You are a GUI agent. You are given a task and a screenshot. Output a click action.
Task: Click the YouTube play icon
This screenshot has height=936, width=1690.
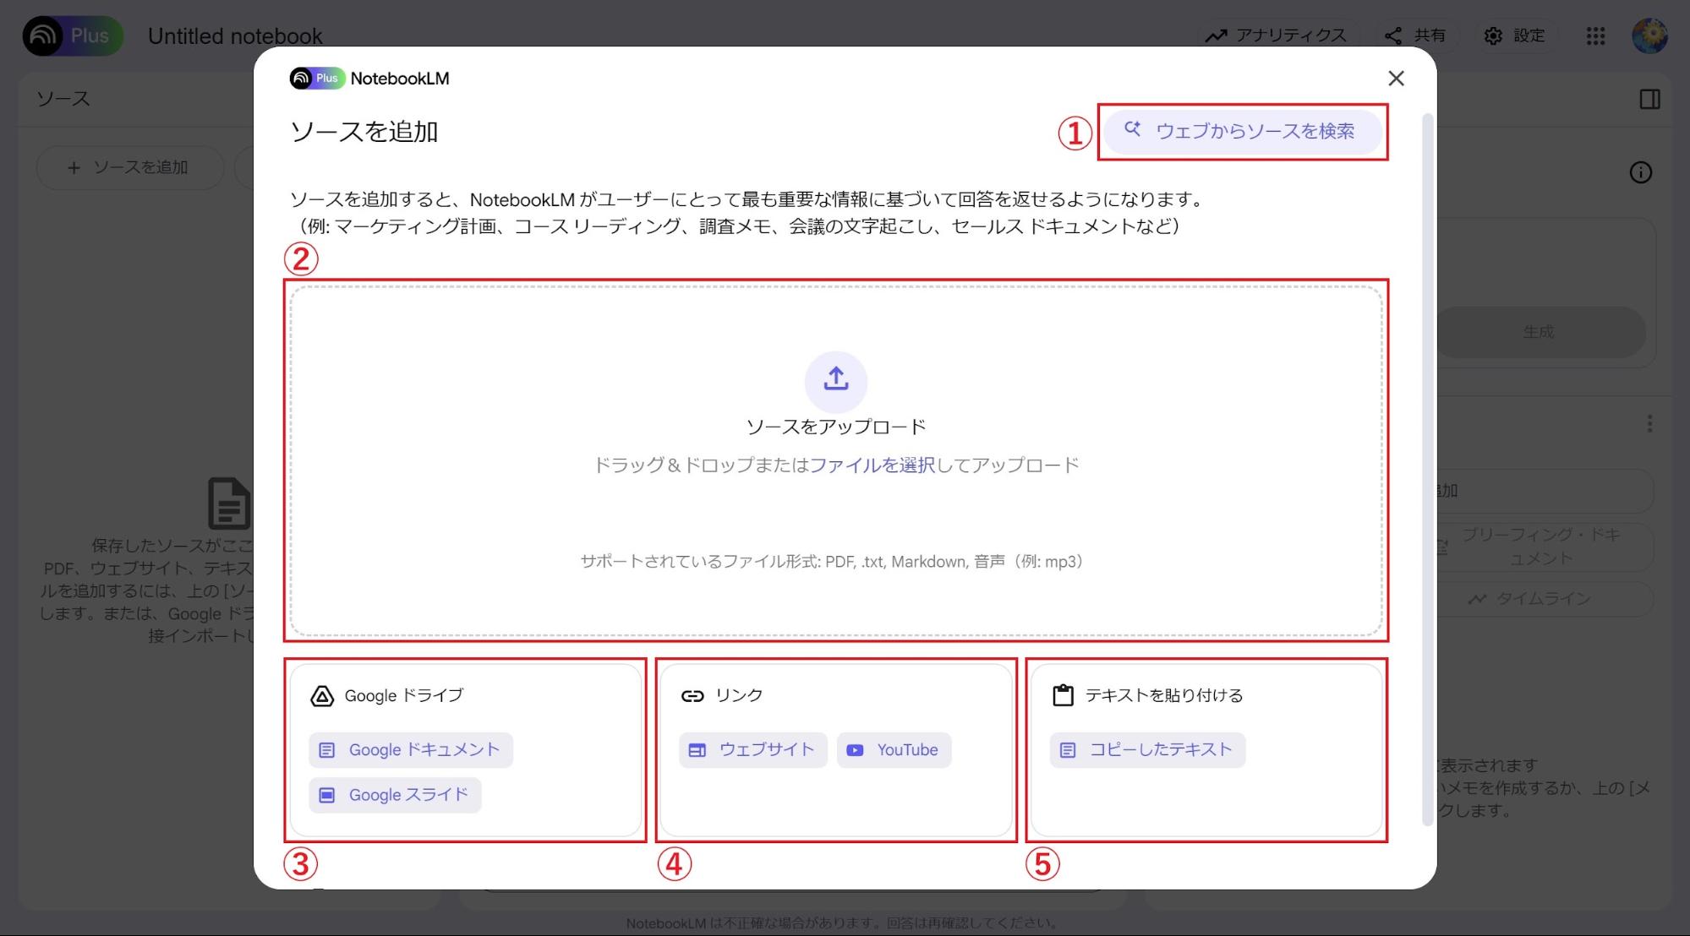pos(855,750)
